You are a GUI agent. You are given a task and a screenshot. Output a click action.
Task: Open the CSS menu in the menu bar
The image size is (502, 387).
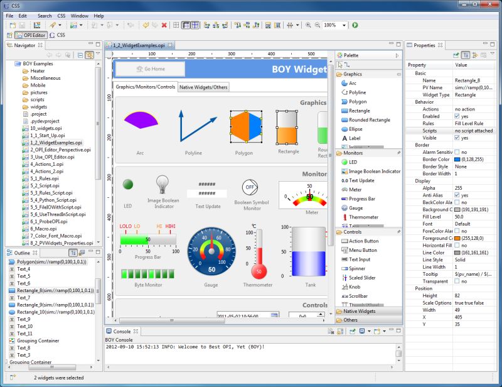pyautogui.click(x=60, y=16)
